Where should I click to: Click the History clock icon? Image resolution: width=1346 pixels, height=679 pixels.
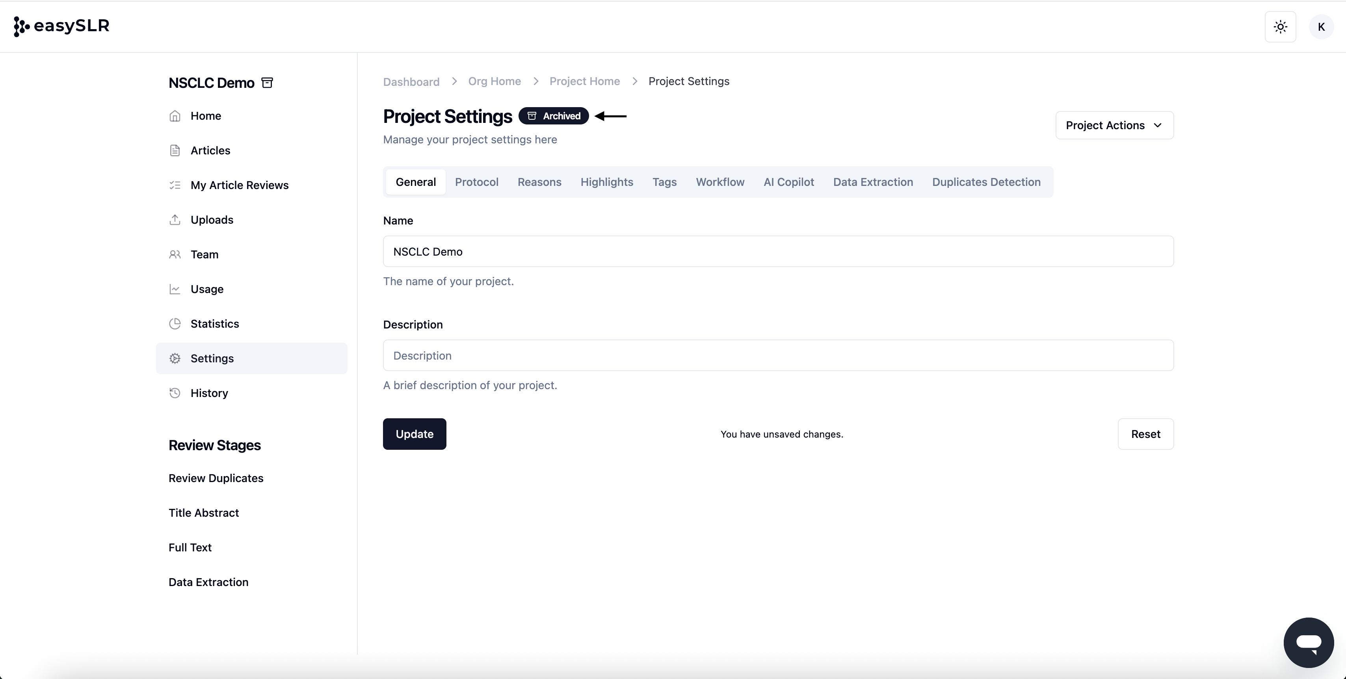tap(175, 393)
